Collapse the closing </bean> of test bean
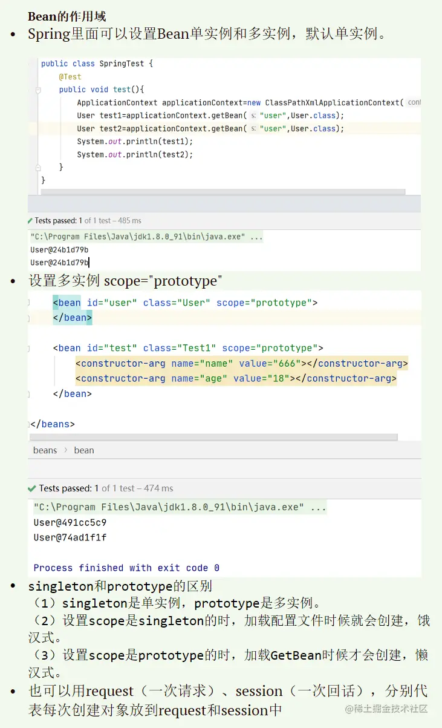The width and height of the screenshot is (442, 728). click(29, 394)
